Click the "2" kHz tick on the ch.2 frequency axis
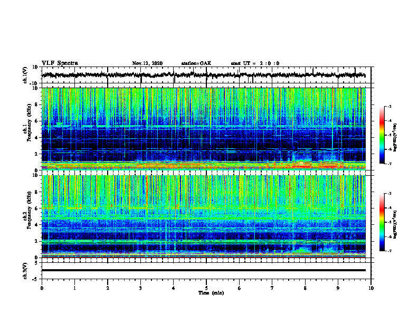This screenshot has width=418, height=323. click(x=37, y=241)
